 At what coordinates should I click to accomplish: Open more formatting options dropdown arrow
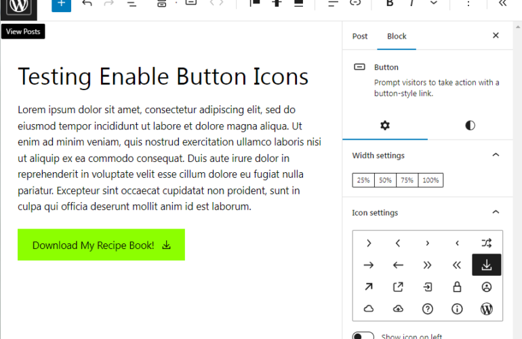tap(434, 3)
